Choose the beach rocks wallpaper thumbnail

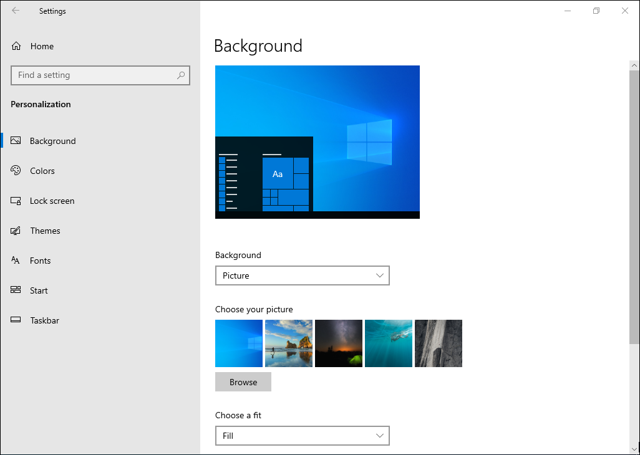[289, 343]
